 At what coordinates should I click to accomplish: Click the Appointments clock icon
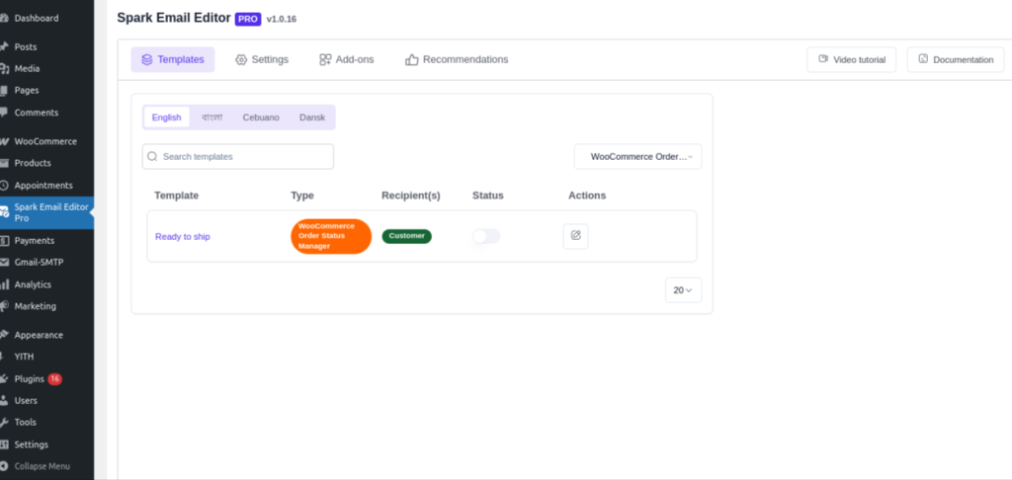4,185
